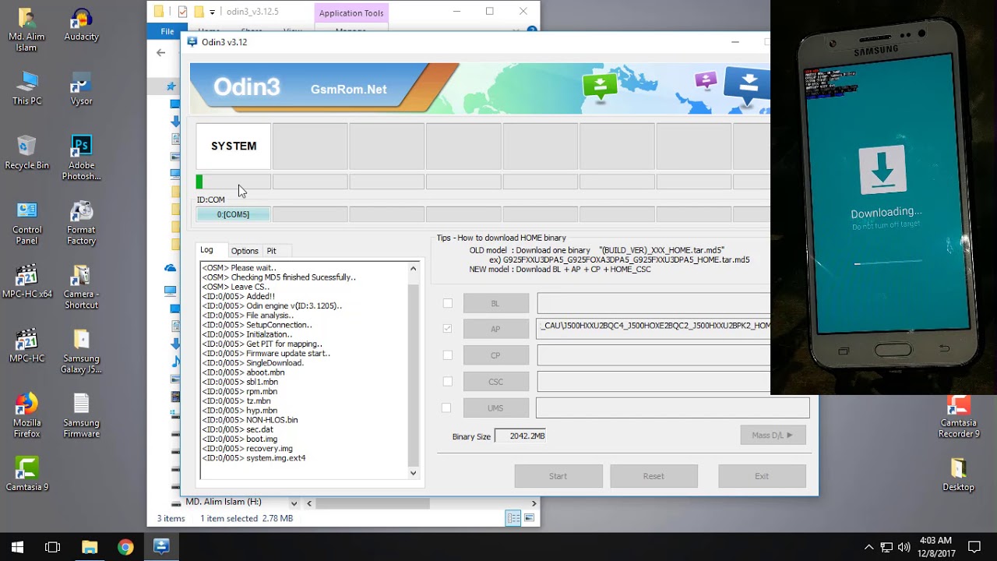The height and width of the screenshot is (561, 997).
Task: Toggle the AP checkbox in Odin
Action: click(447, 329)
